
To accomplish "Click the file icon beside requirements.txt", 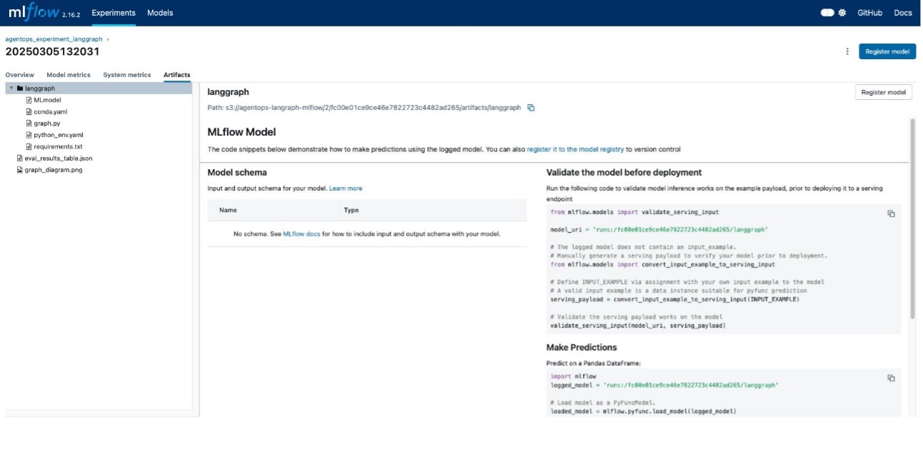I will tap(29, 146).
